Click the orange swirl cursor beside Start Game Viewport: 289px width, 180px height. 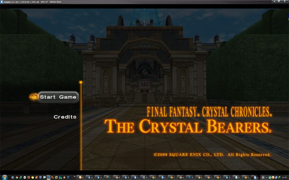[x=34, y=97]
